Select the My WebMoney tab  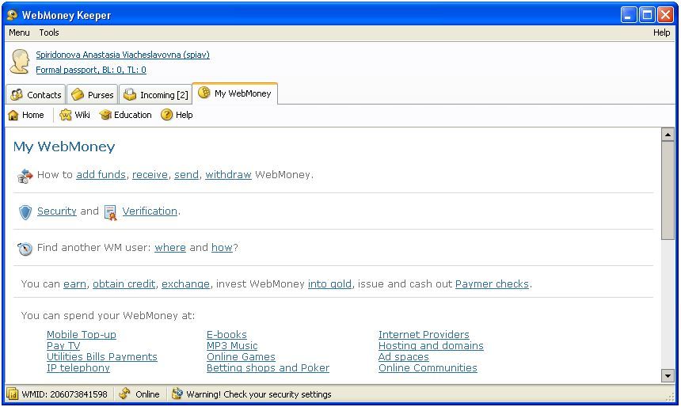point(235,93)
